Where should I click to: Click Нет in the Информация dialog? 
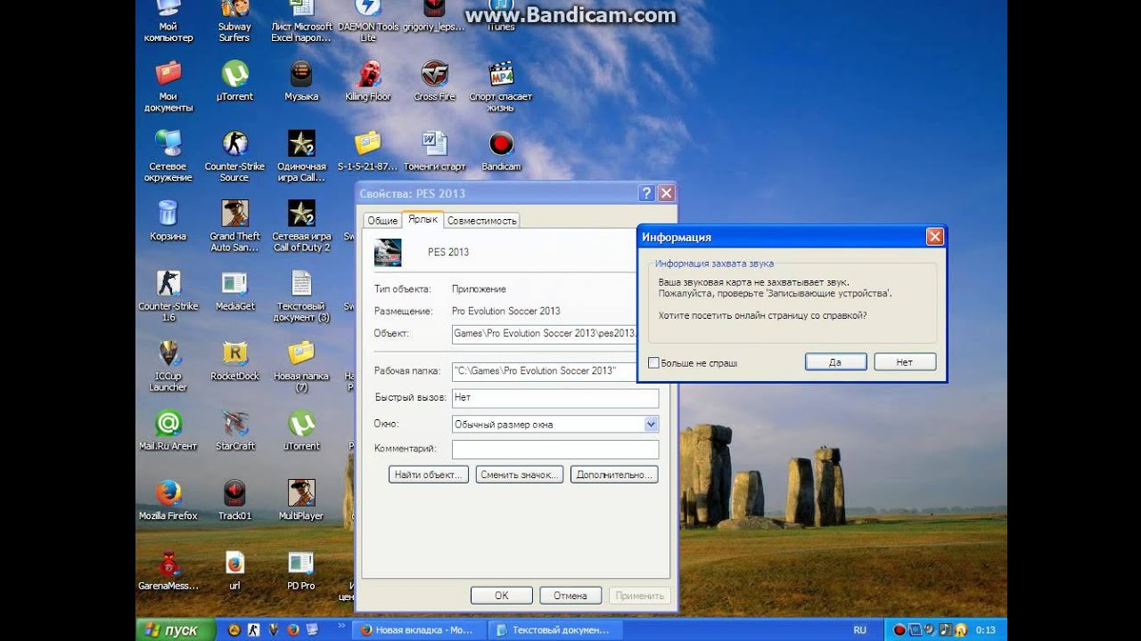905,362
